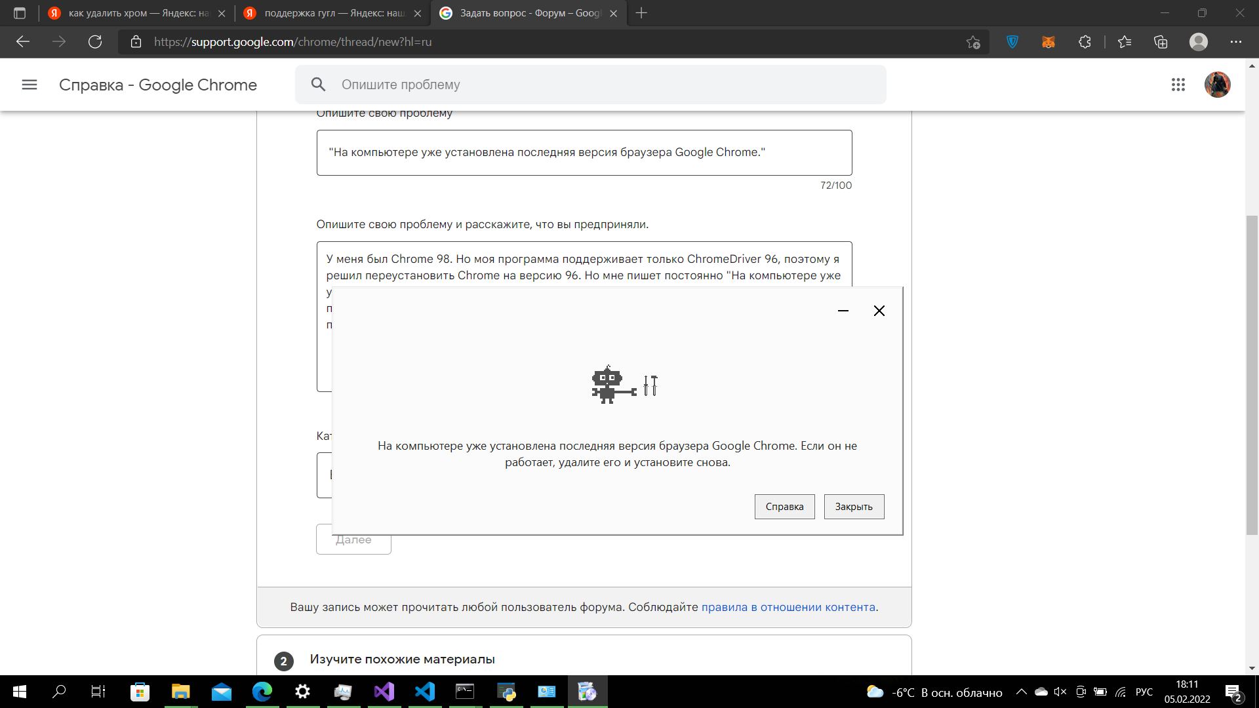
Task: Close the как удалить хром tab
Action: [222, 13]
